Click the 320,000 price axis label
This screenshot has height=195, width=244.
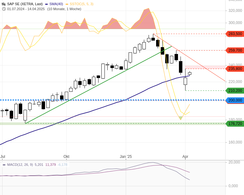point(235,11)
